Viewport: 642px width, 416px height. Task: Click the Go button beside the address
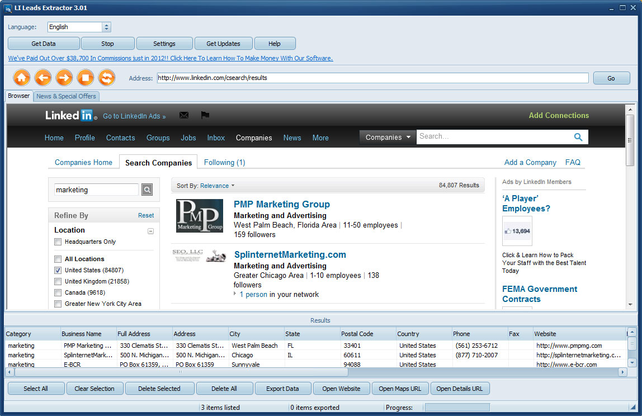[611, 78]
